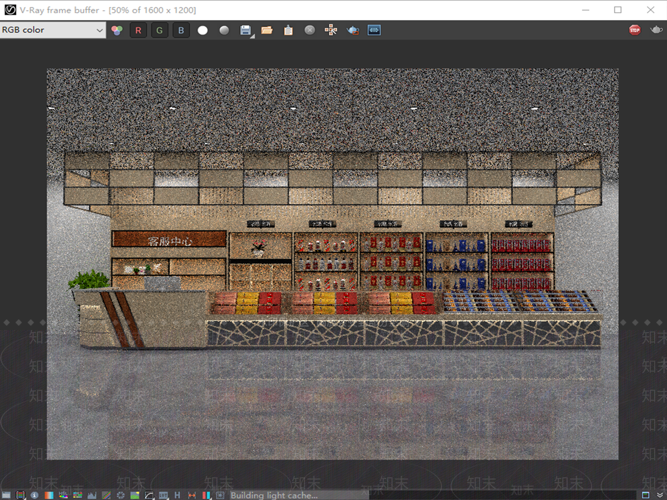
Task: Copy image to clipboard
Action: 288,30
